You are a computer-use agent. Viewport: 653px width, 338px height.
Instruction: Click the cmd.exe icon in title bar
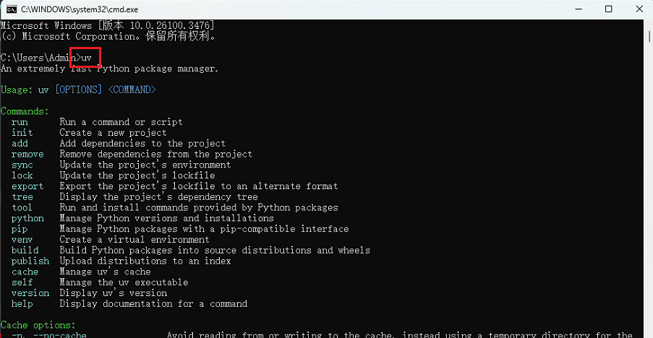(12, 9)
